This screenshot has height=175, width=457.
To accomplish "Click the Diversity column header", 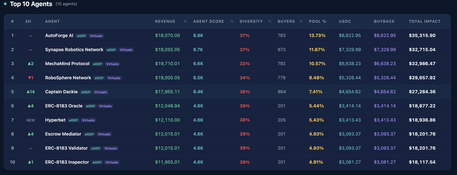I will (x=251, y=21).
